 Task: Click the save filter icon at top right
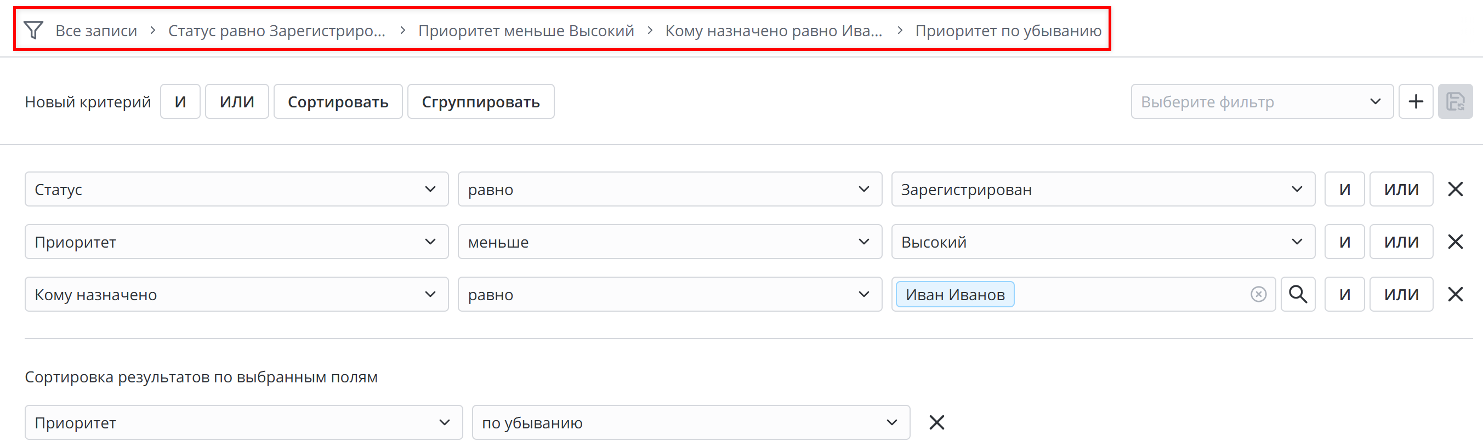[x=1456, y=101]
